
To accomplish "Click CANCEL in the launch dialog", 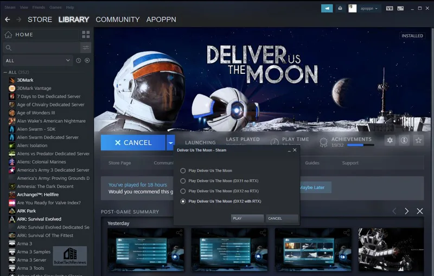I will pyautogui.click(x=282, y=218).
